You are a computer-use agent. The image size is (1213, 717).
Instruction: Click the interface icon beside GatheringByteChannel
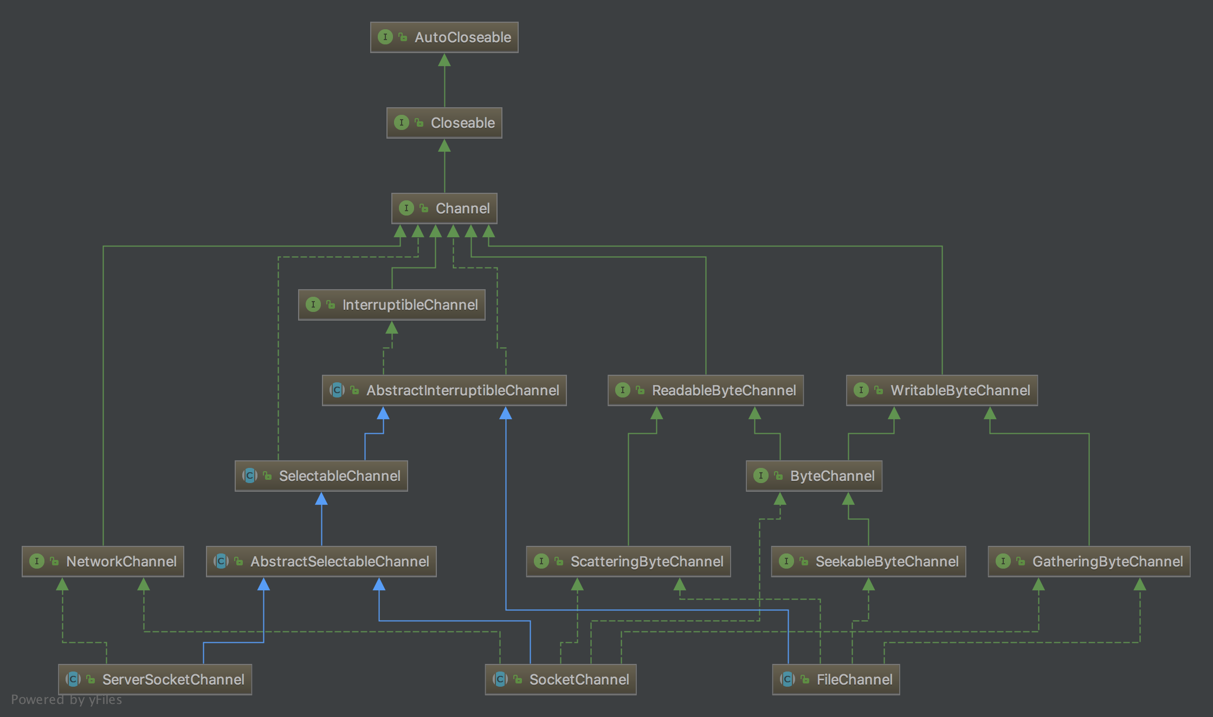pyautogui.click(x=1003, y=561)
